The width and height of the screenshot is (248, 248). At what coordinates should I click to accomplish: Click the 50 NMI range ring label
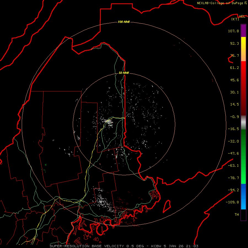(124, 73)
